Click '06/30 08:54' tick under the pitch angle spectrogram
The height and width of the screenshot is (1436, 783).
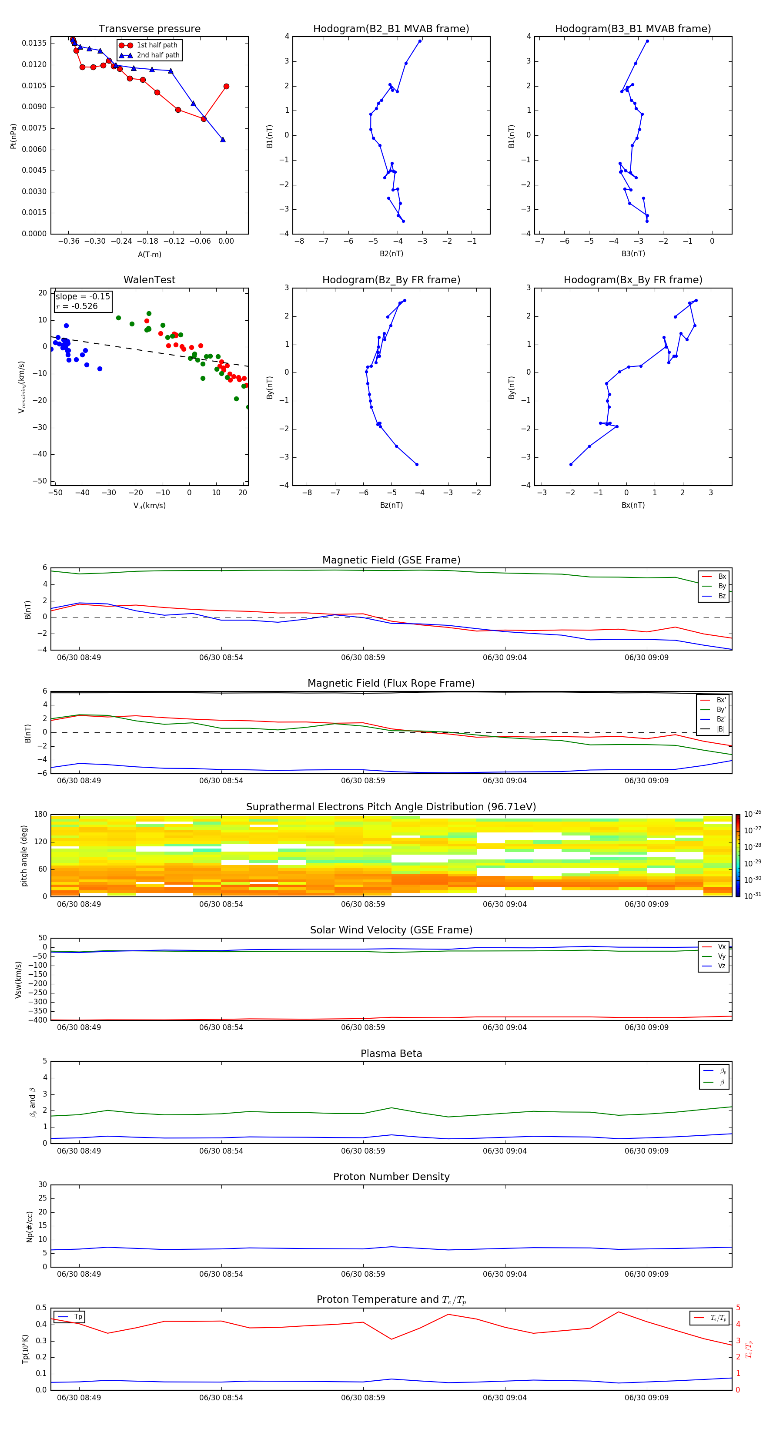pos(221,904)
